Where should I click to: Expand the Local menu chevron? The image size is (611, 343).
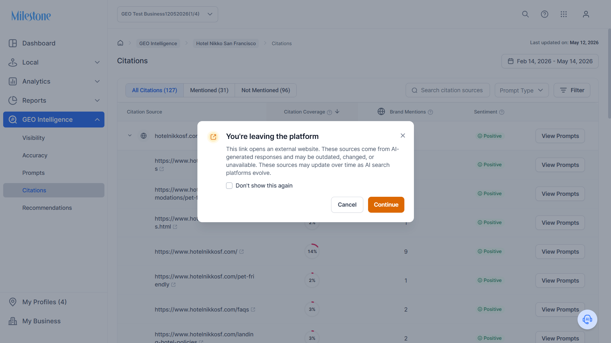coord(97,62)
